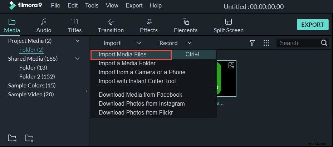Click the filter funnel icon
Image resolution: width=333 pixels, height=147 pixels.
[252, 43]
